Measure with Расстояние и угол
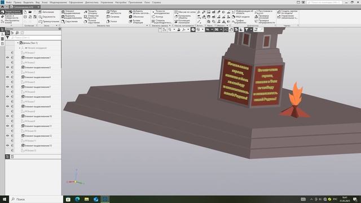Screen dimensions: 361x203 click(263, 12)
